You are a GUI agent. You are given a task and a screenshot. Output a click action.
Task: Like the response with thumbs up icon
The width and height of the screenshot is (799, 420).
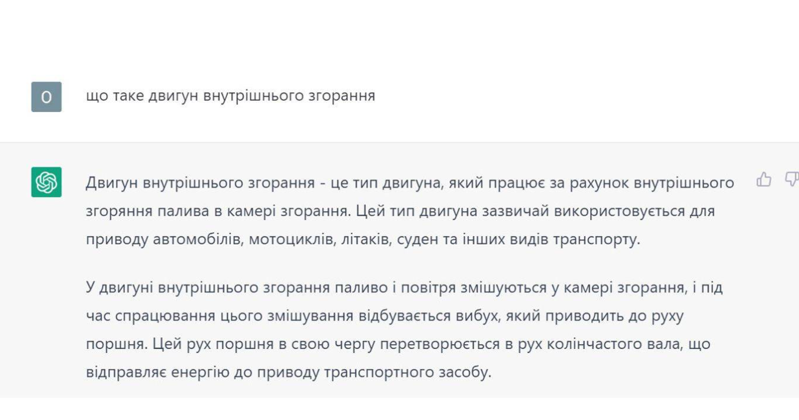pyautogui.click(x=764, y=180)
